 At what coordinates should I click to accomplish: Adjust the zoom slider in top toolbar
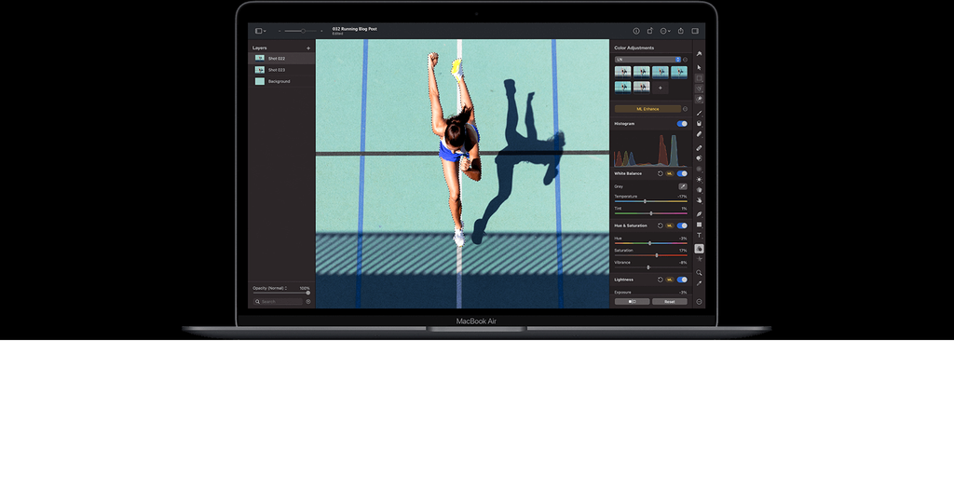point(301,31)
